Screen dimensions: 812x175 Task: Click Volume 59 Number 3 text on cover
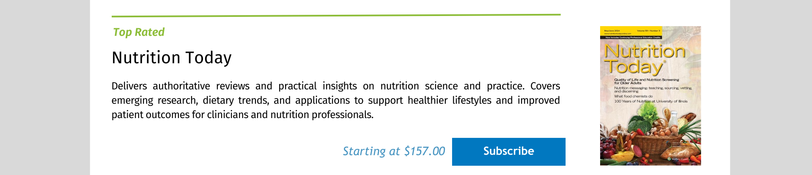pos(648,31)
